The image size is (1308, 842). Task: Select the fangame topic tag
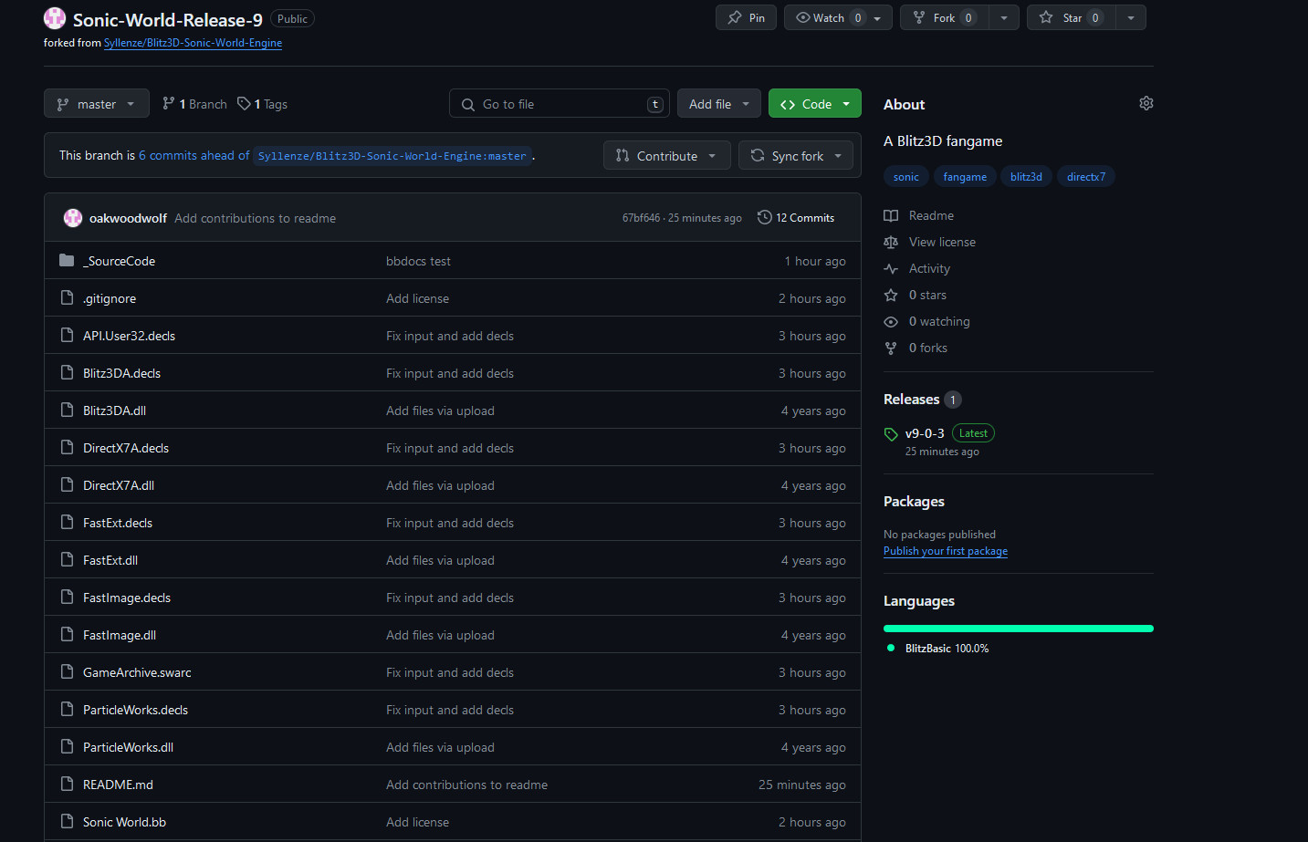[965, 177]
